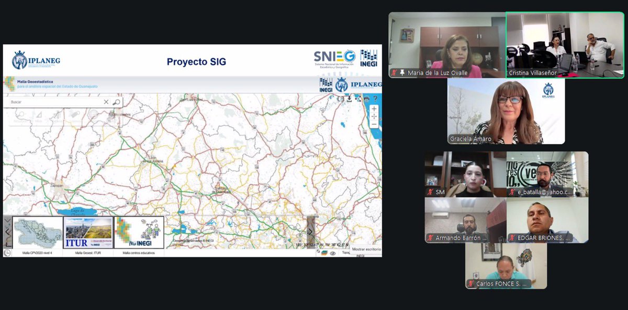
Task: Focus the Buscar search field
Action: coord(55,102)
